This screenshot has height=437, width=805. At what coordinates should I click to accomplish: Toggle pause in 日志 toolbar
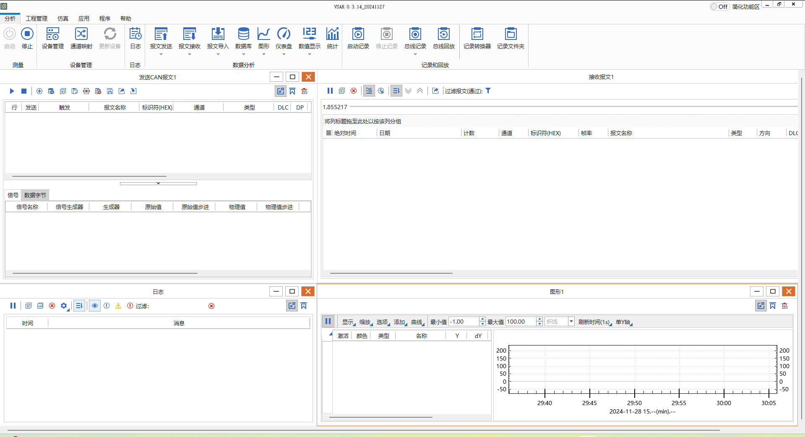click(13, 306)
